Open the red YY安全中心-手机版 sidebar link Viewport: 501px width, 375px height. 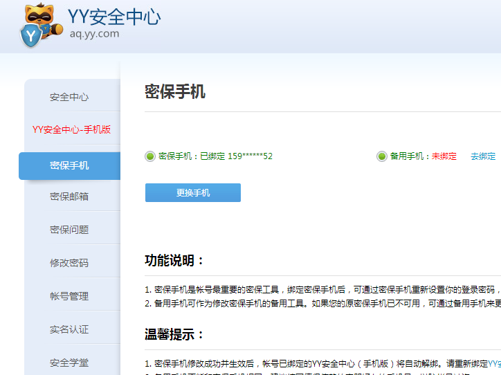coord(71,129)
